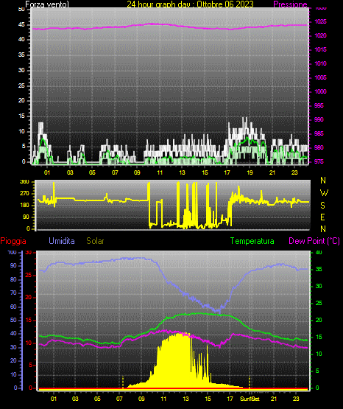The height and width of the screenshot is (409, 343).
Task: Click the 23 hour tick on bottom graph
Action: coord(296,399)
